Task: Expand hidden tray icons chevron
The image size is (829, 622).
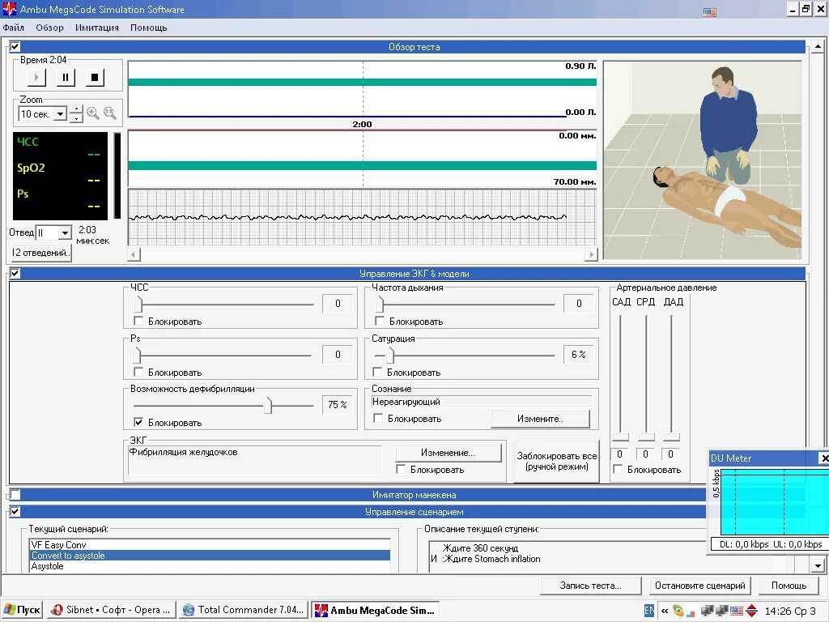Action: [665, 611]
